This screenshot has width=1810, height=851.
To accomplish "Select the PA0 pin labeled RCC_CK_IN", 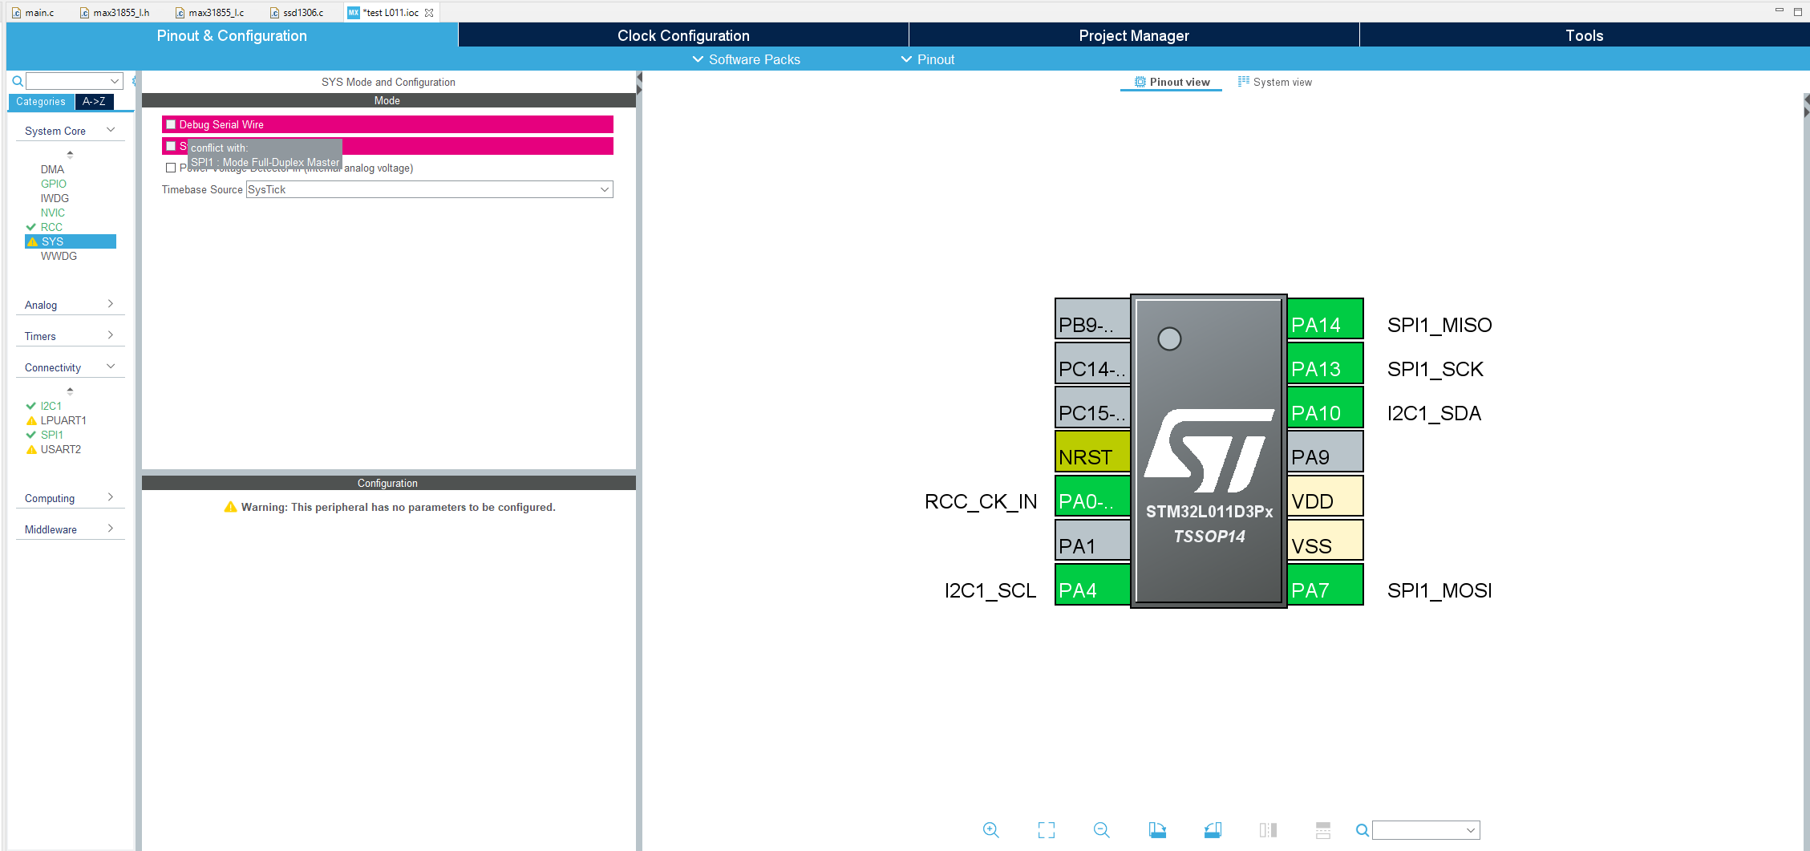I will point(1092,495).
